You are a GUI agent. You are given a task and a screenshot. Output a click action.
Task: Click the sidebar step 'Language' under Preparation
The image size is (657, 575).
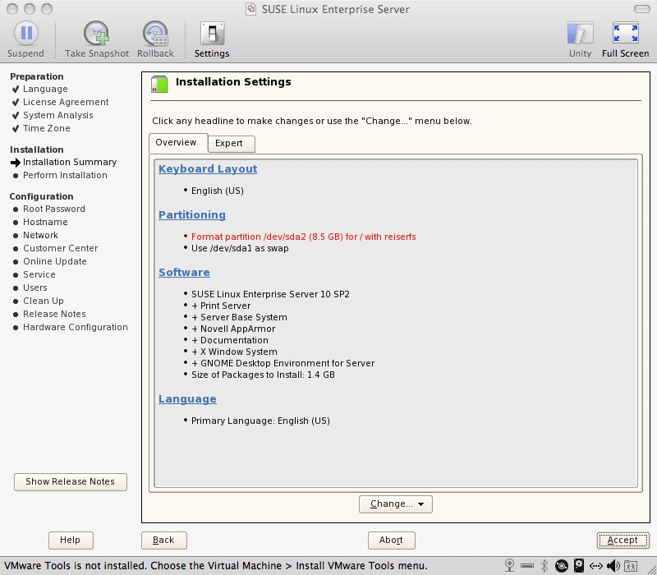(45, 89)
